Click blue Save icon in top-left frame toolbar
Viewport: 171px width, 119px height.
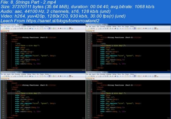7,29
